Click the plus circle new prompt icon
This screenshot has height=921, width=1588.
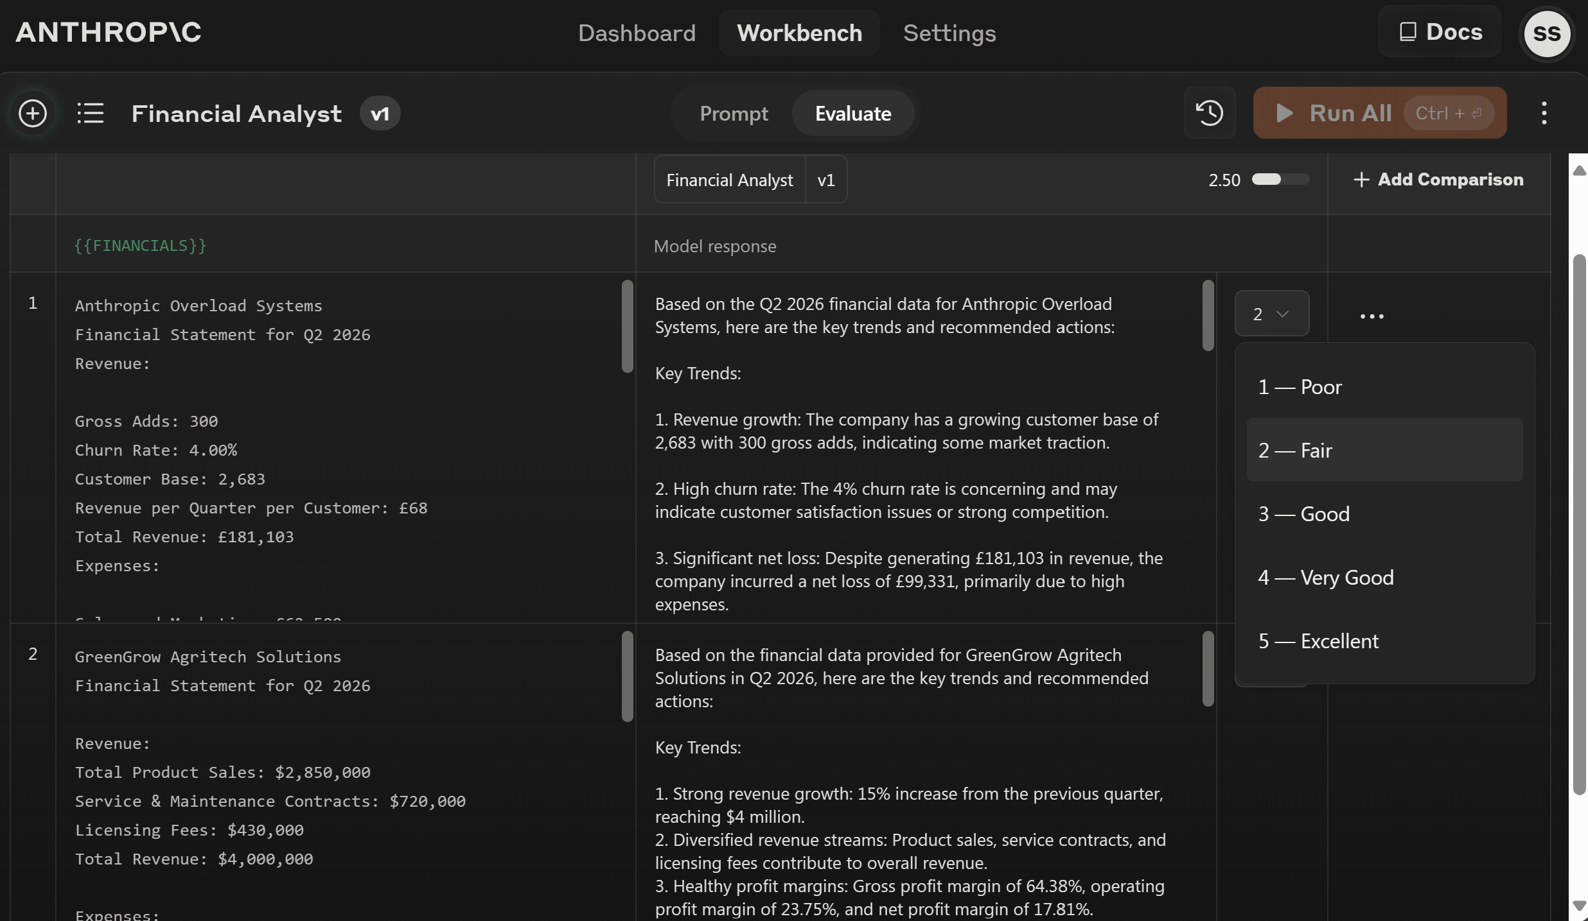tap(33, 114)
